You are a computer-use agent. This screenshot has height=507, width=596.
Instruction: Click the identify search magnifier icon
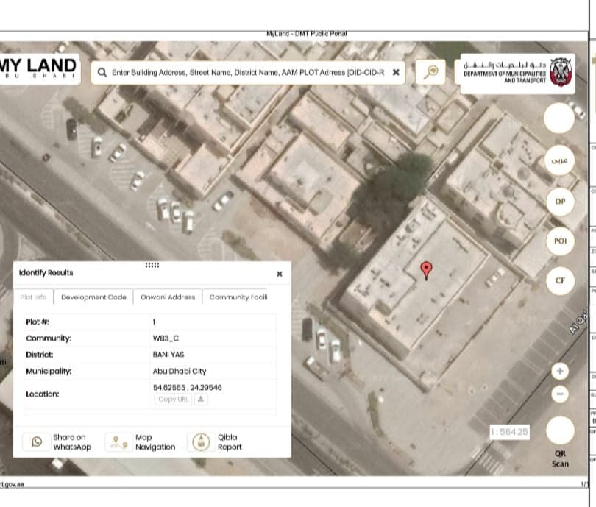[432, 71]
